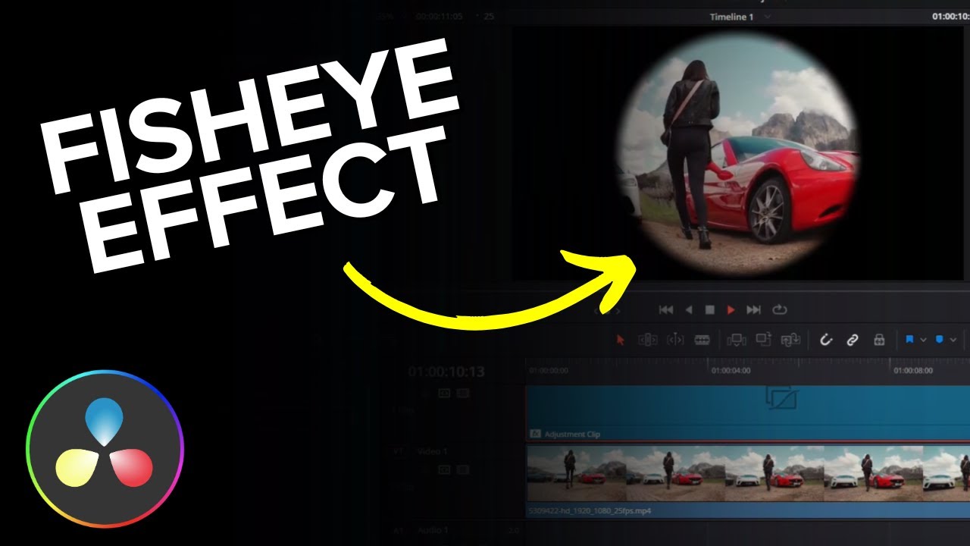Pick the Blade Edit Mode tool

click(702, 340)
